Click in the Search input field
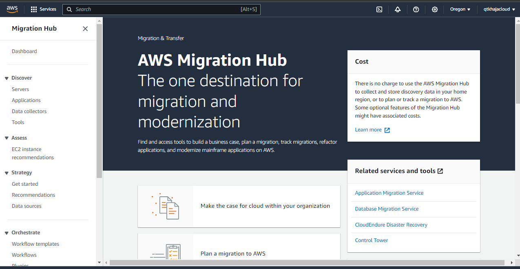The height and width of the screenshot is (269, 520). 161,9
